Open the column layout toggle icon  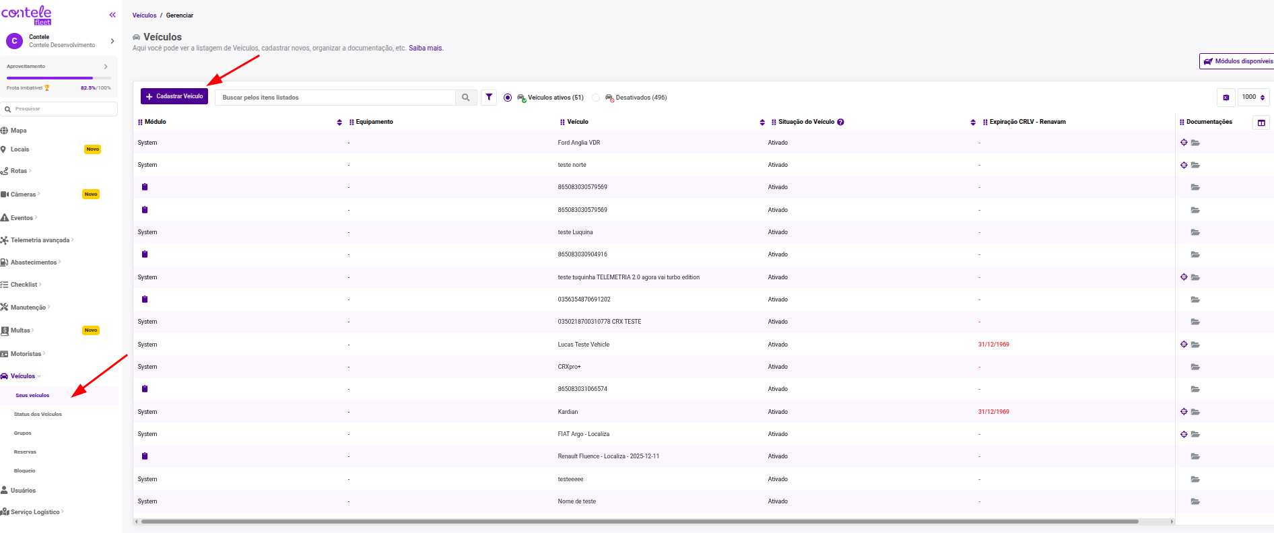point(1261,122)
